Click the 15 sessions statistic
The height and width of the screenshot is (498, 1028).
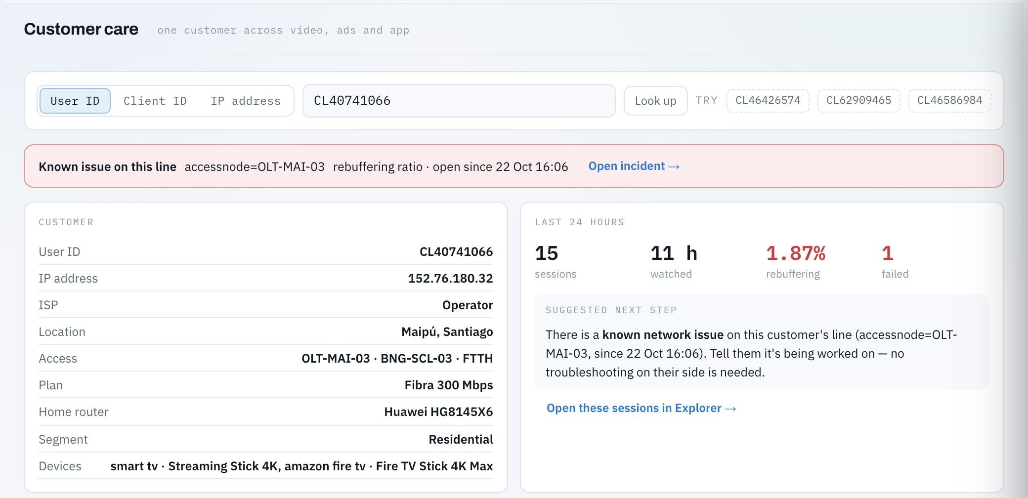(x=556, y=262)
